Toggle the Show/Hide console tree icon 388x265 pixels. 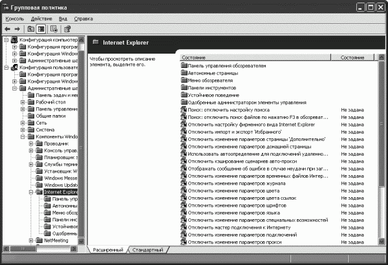pyautogui.click(x=40, y=29)
